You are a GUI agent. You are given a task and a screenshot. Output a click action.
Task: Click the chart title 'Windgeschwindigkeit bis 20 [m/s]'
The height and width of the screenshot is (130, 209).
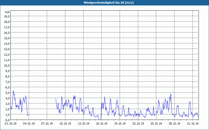tap(108, 3)
